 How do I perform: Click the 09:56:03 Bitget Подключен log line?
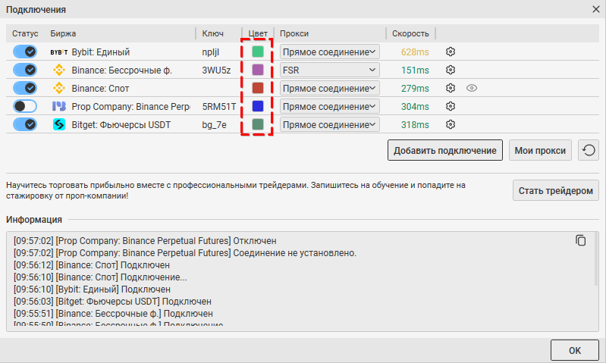click(112, 301)
